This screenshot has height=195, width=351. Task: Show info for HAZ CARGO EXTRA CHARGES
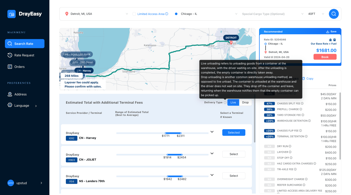(315, 163)
